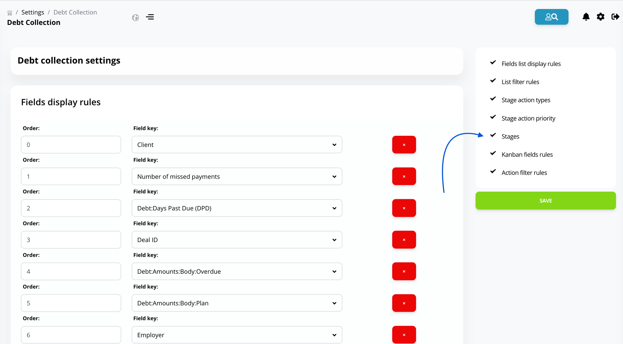Focus the Order input containing 4

(71, 272)
